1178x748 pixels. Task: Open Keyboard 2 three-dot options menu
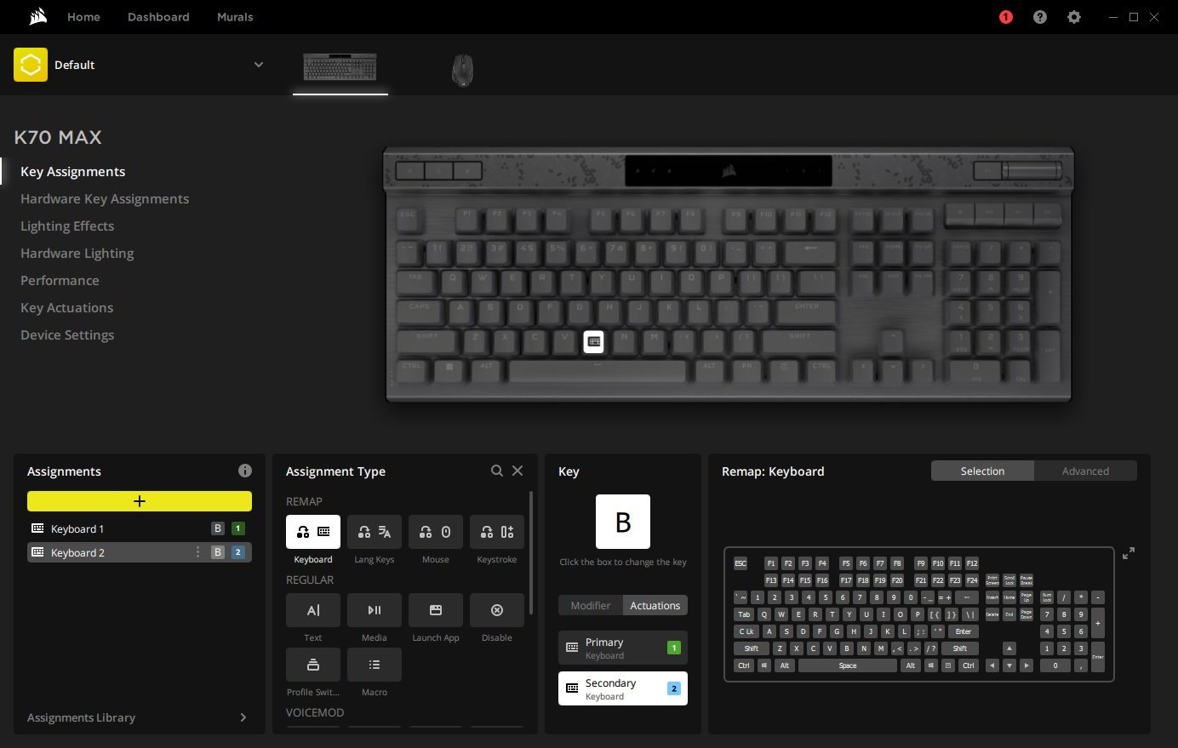pos(197,552)
